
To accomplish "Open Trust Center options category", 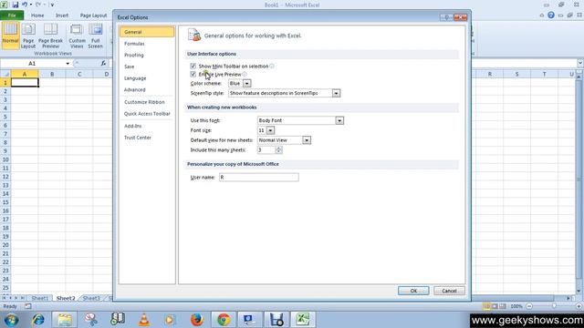I will [138, 138].
